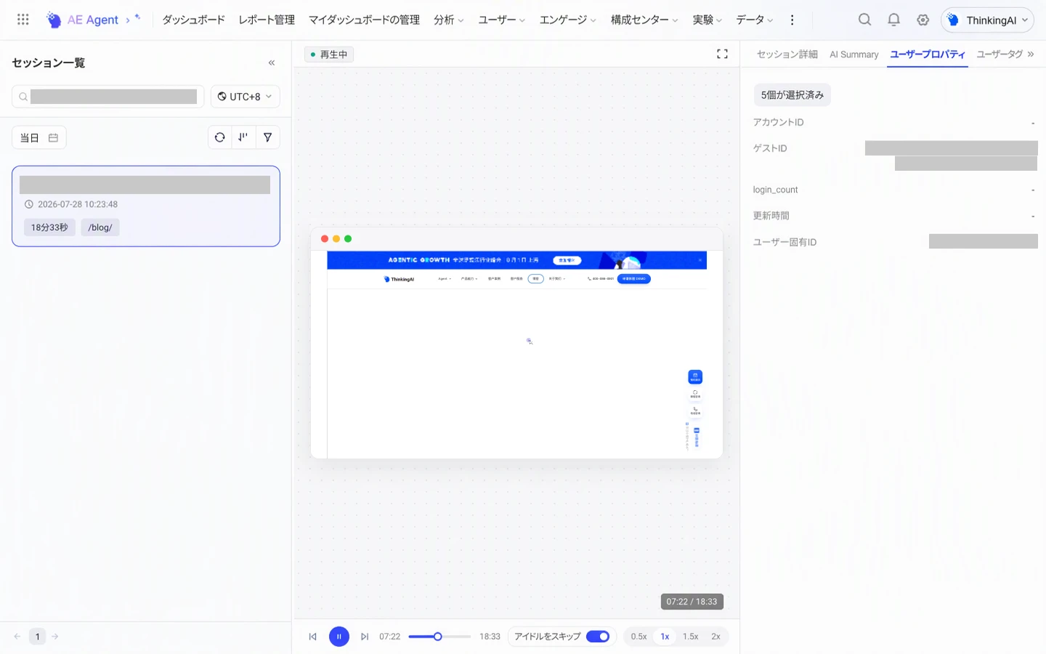The height and width of the screenshot is (654, 1046).
Task: Switch to the AI Summary tab
Action: click(854, 54)
